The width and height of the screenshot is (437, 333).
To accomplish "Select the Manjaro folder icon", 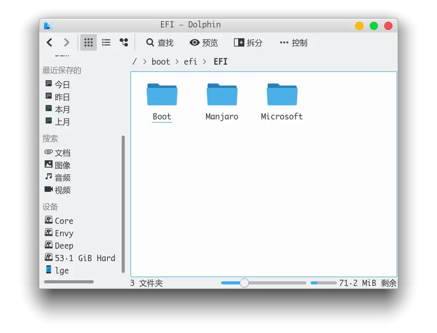I will pos(222,95).
